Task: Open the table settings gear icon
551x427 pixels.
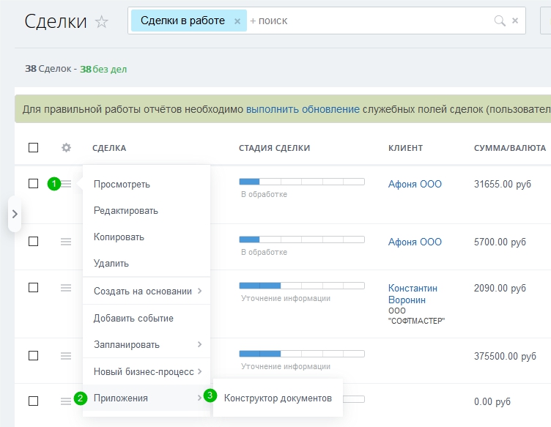Action: click(66, 148)
